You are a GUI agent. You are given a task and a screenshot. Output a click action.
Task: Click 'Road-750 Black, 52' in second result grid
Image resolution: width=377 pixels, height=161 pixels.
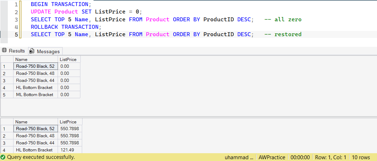click(x=36, y=129)
